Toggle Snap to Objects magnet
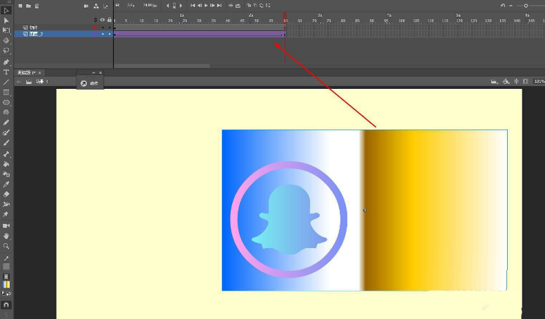545x319 pixels. [6, 305]
